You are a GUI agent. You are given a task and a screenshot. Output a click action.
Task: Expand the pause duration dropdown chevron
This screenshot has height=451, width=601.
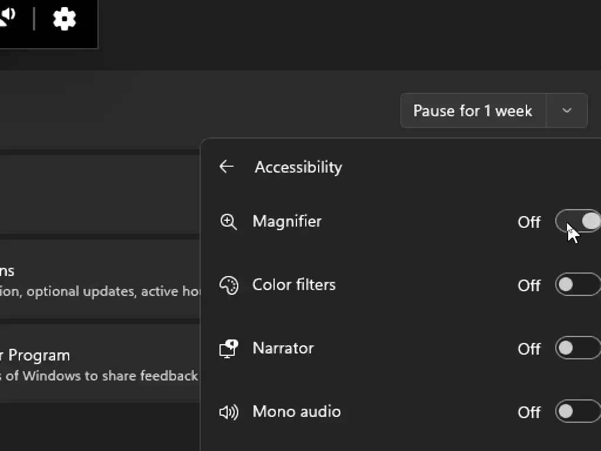tap(567, 110)
